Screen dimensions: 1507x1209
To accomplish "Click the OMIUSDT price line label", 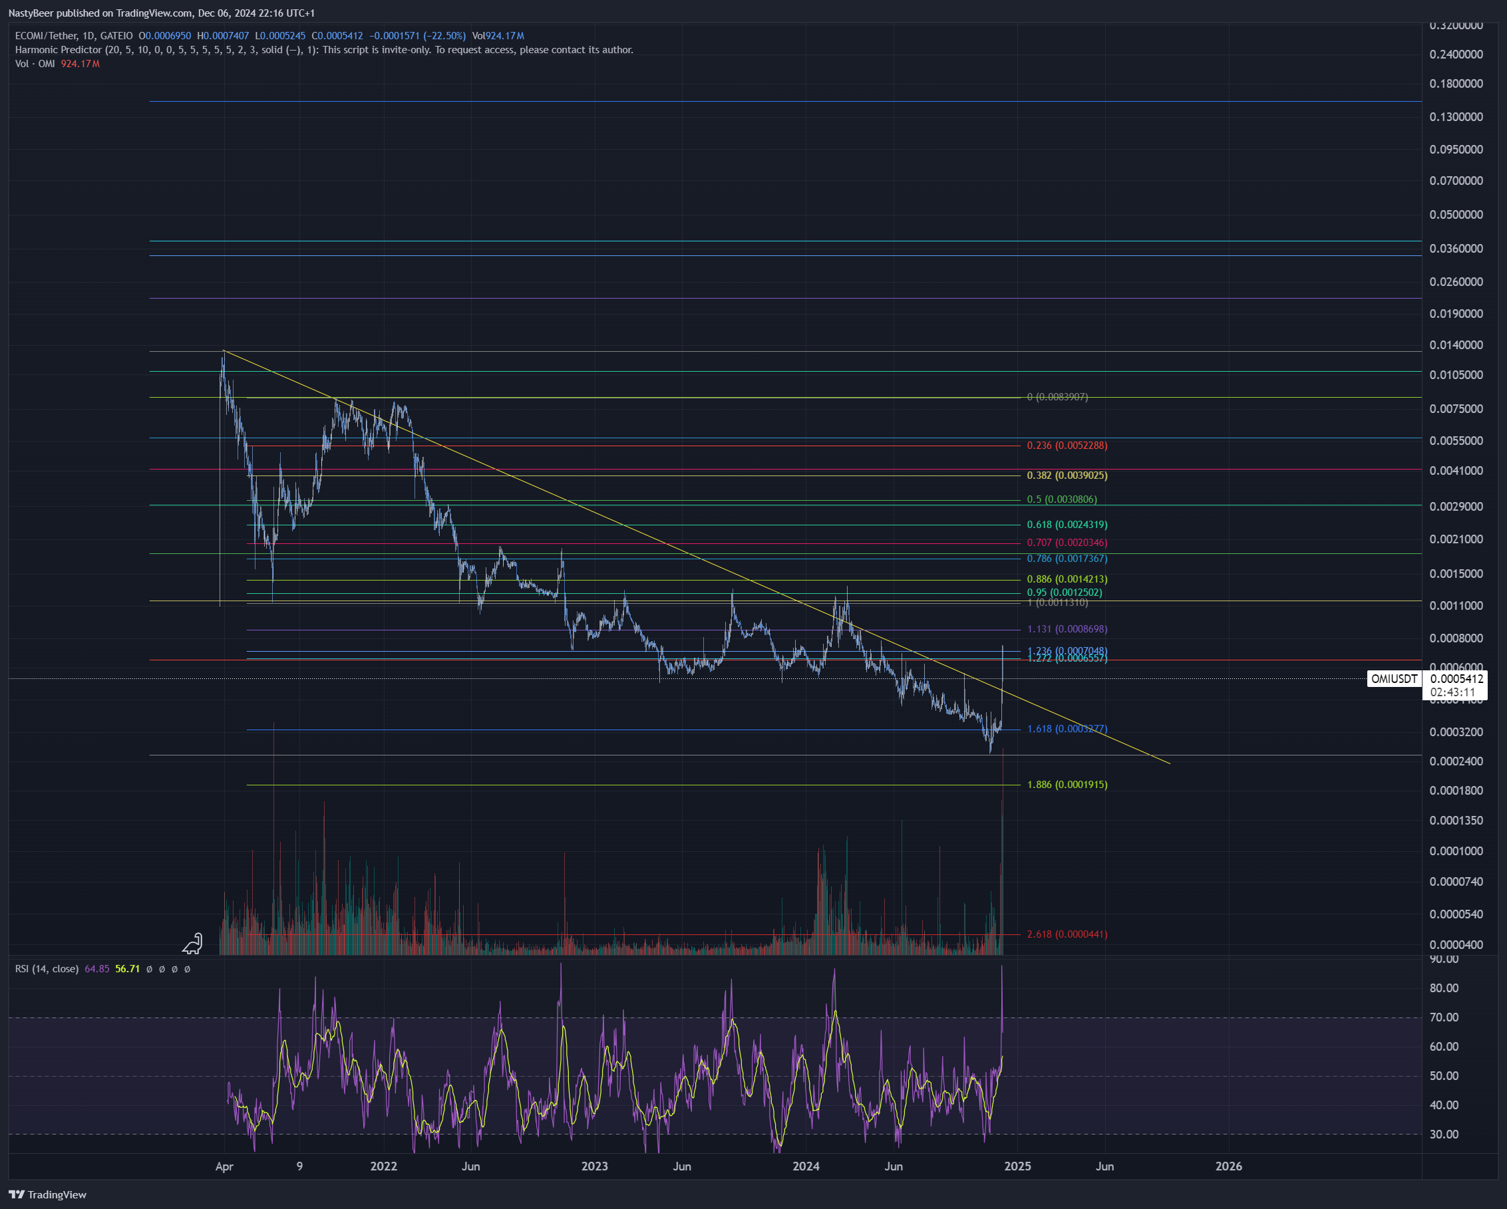I will pos(1395,679).
